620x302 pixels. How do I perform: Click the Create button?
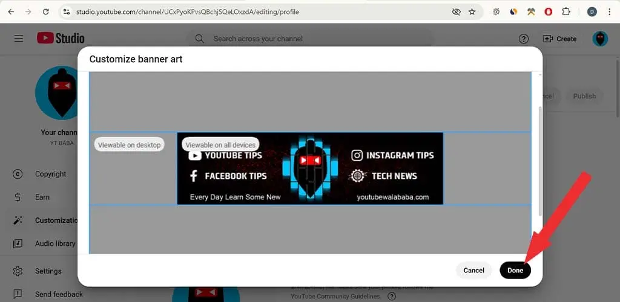point(559,39)
